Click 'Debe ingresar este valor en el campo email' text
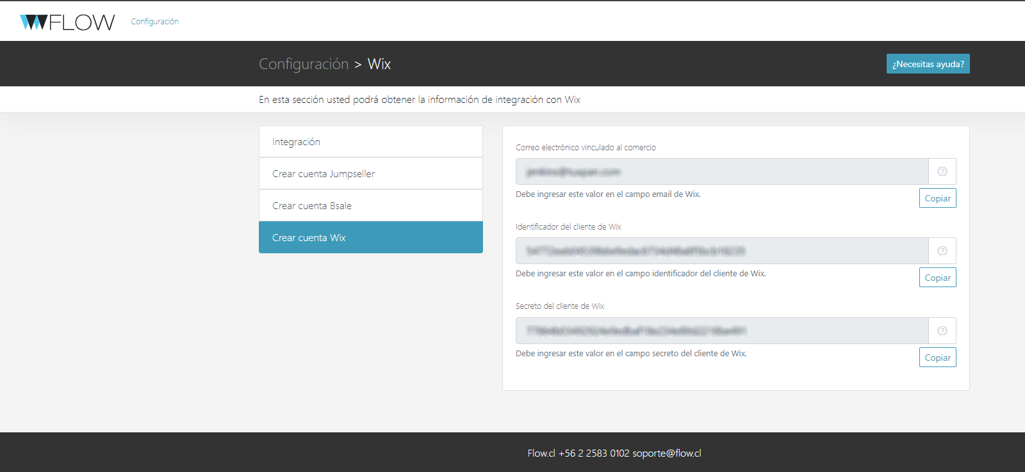 (x=608, y=194)
